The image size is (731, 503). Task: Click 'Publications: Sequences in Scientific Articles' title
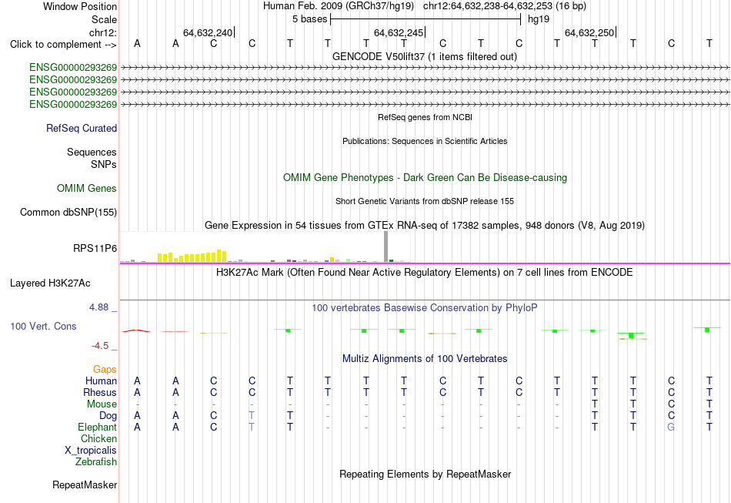(425, 141)
